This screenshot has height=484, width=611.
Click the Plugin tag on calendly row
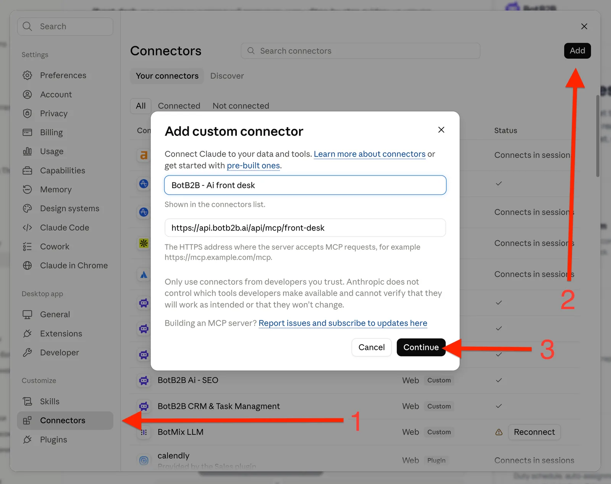click(436, 460)
